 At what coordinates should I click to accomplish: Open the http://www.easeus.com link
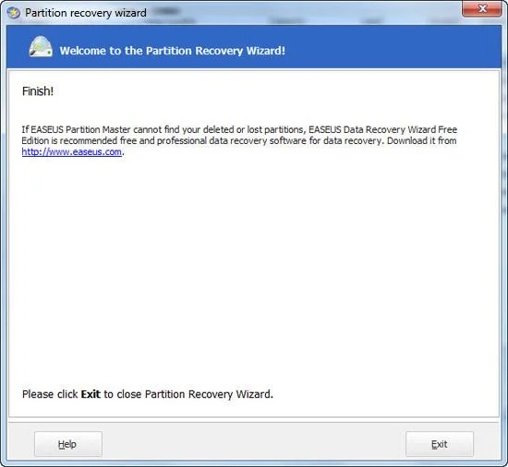pos(72,151)
